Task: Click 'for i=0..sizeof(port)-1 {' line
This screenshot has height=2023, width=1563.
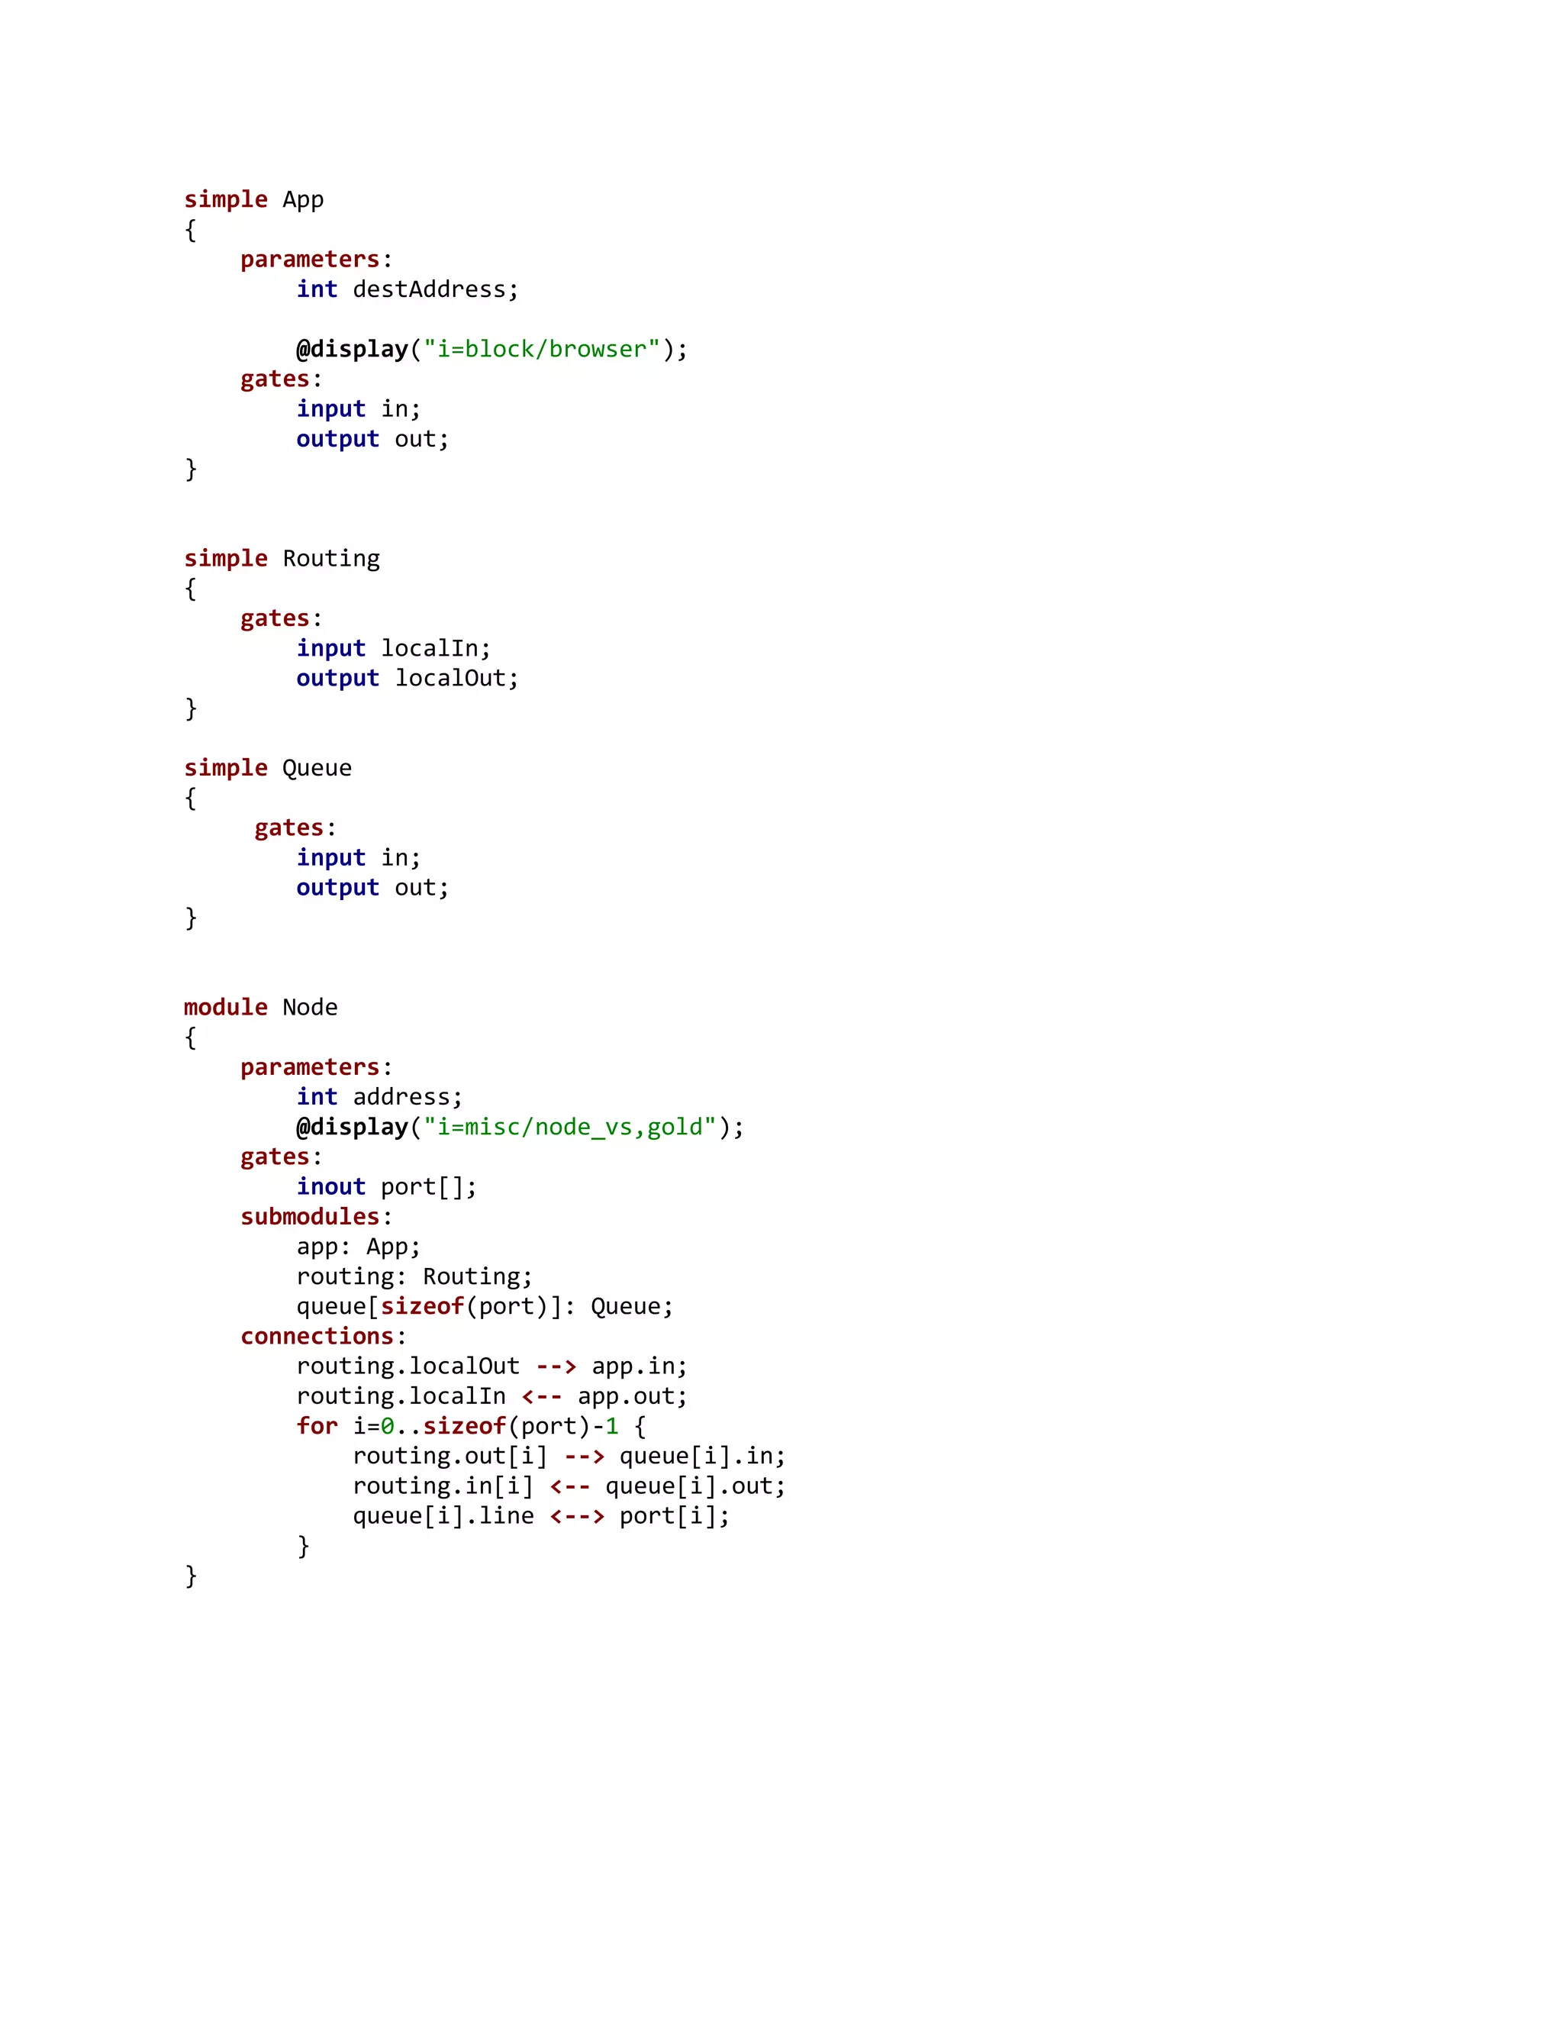Action: coord(472,1427)
